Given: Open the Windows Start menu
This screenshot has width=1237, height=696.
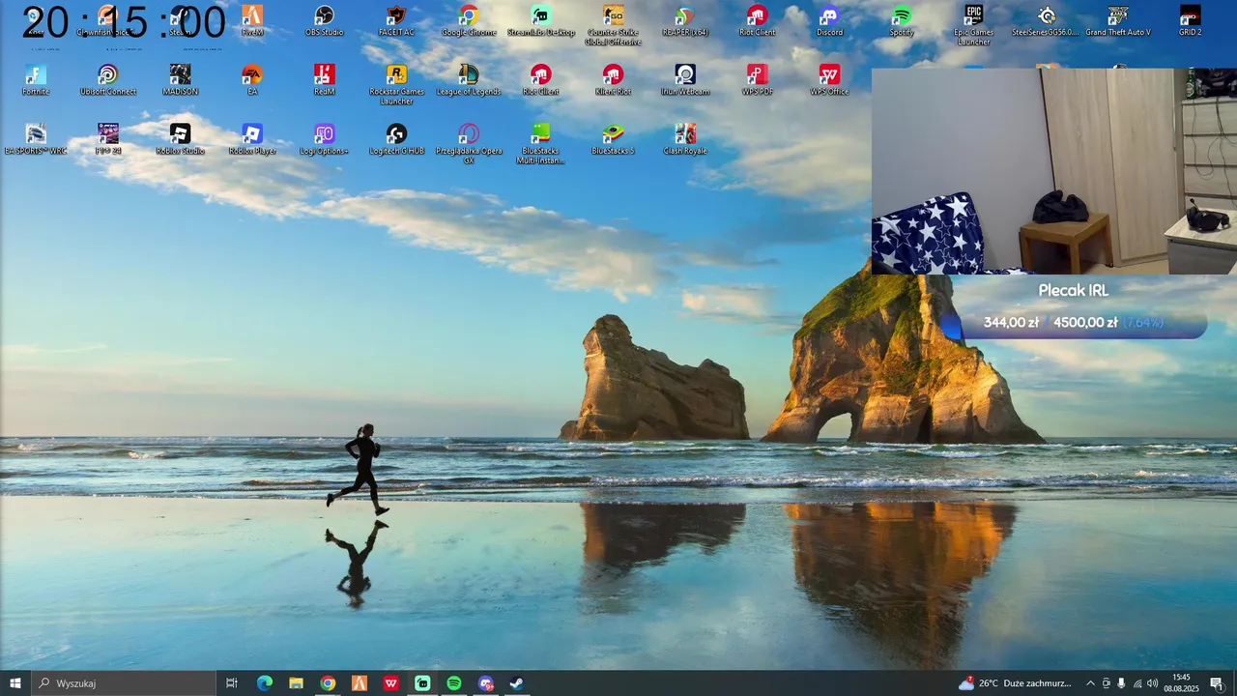Looking at the screenshot, I should pyautogui.click(x=15, y=683).
